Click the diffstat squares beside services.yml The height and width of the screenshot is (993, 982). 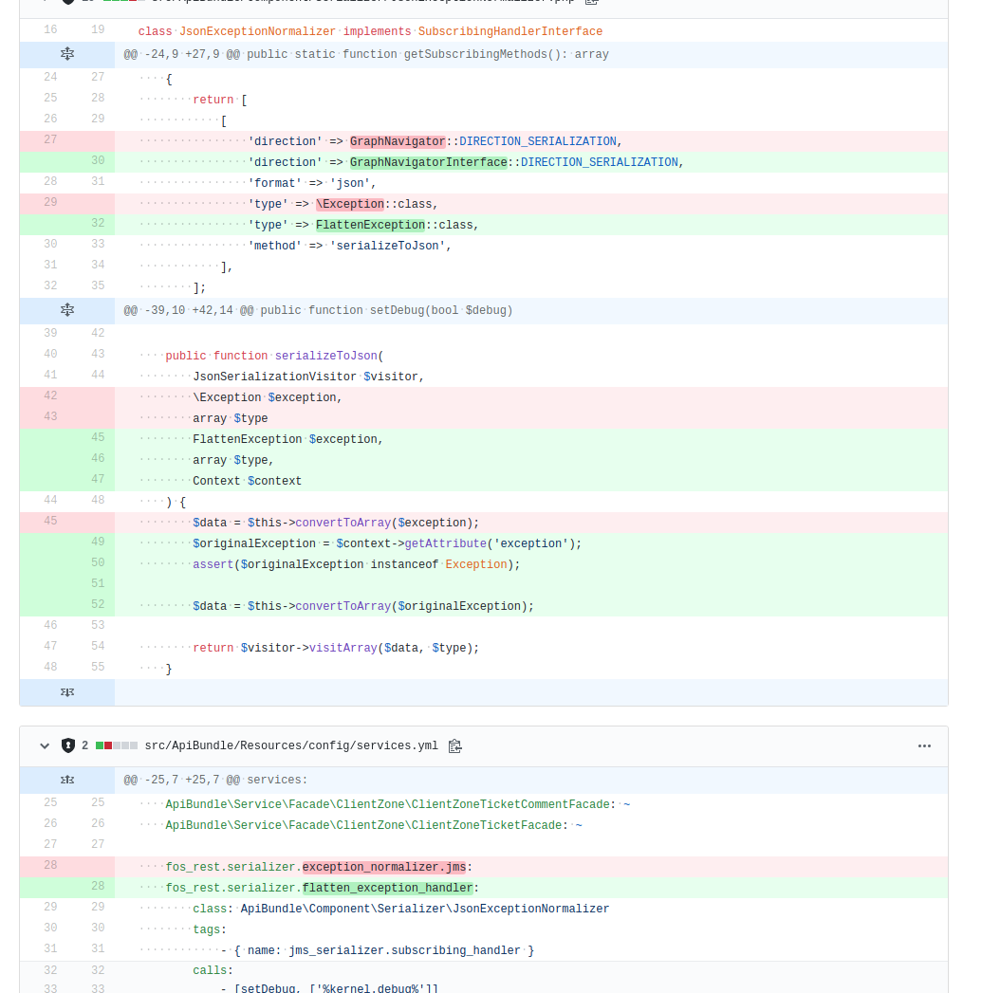point(117,745)
